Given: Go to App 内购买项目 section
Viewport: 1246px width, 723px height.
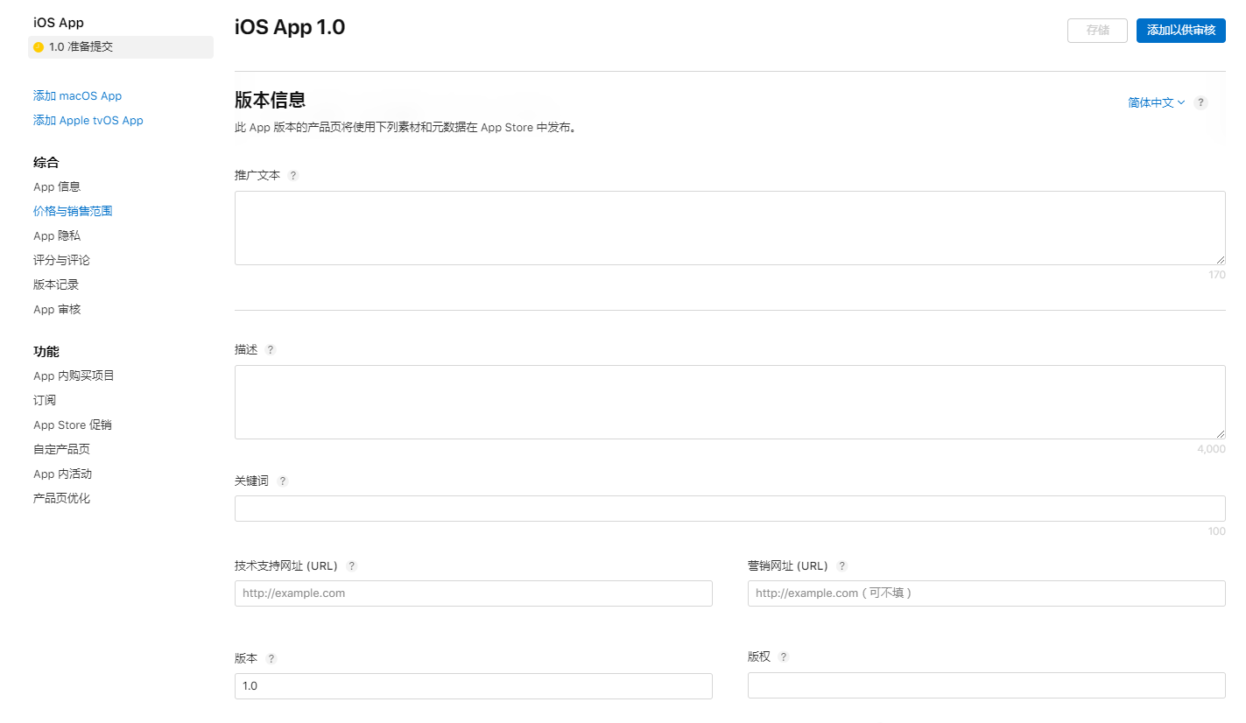Looking at the screenshot, I should coord(74,376).
